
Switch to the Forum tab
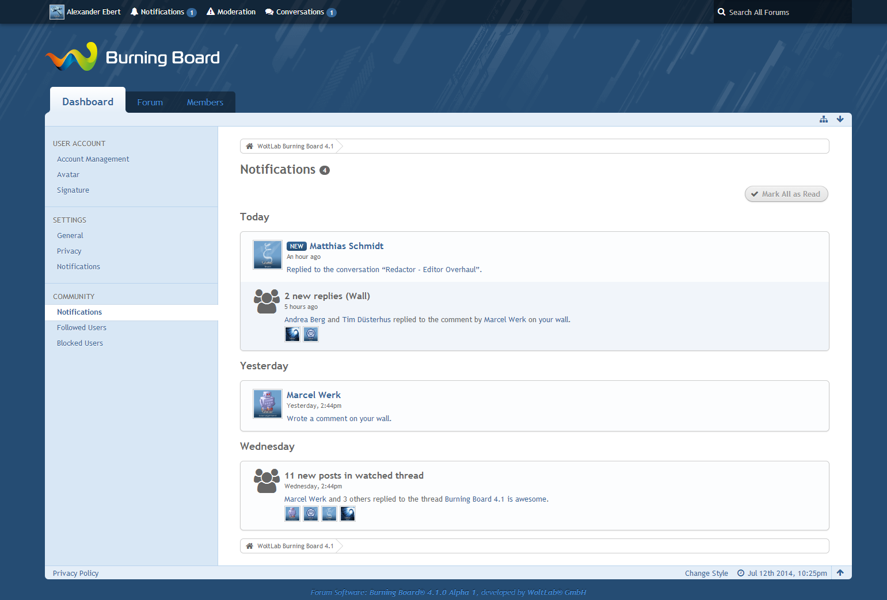[x=150, y=102]
